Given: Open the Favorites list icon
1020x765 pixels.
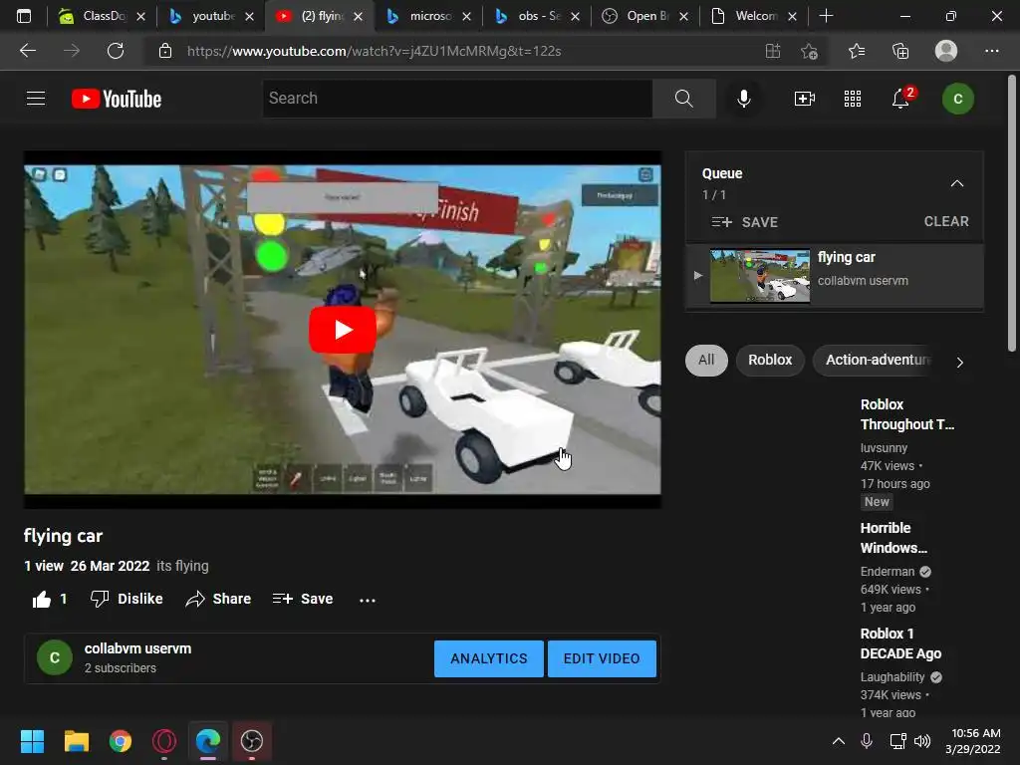Looking at the screenshot, I should pos(856,51).
